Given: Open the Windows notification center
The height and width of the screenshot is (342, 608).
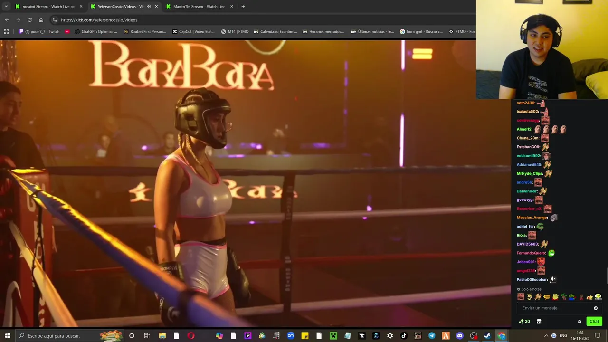Looking at the screenshot, I should click(598, 336).
